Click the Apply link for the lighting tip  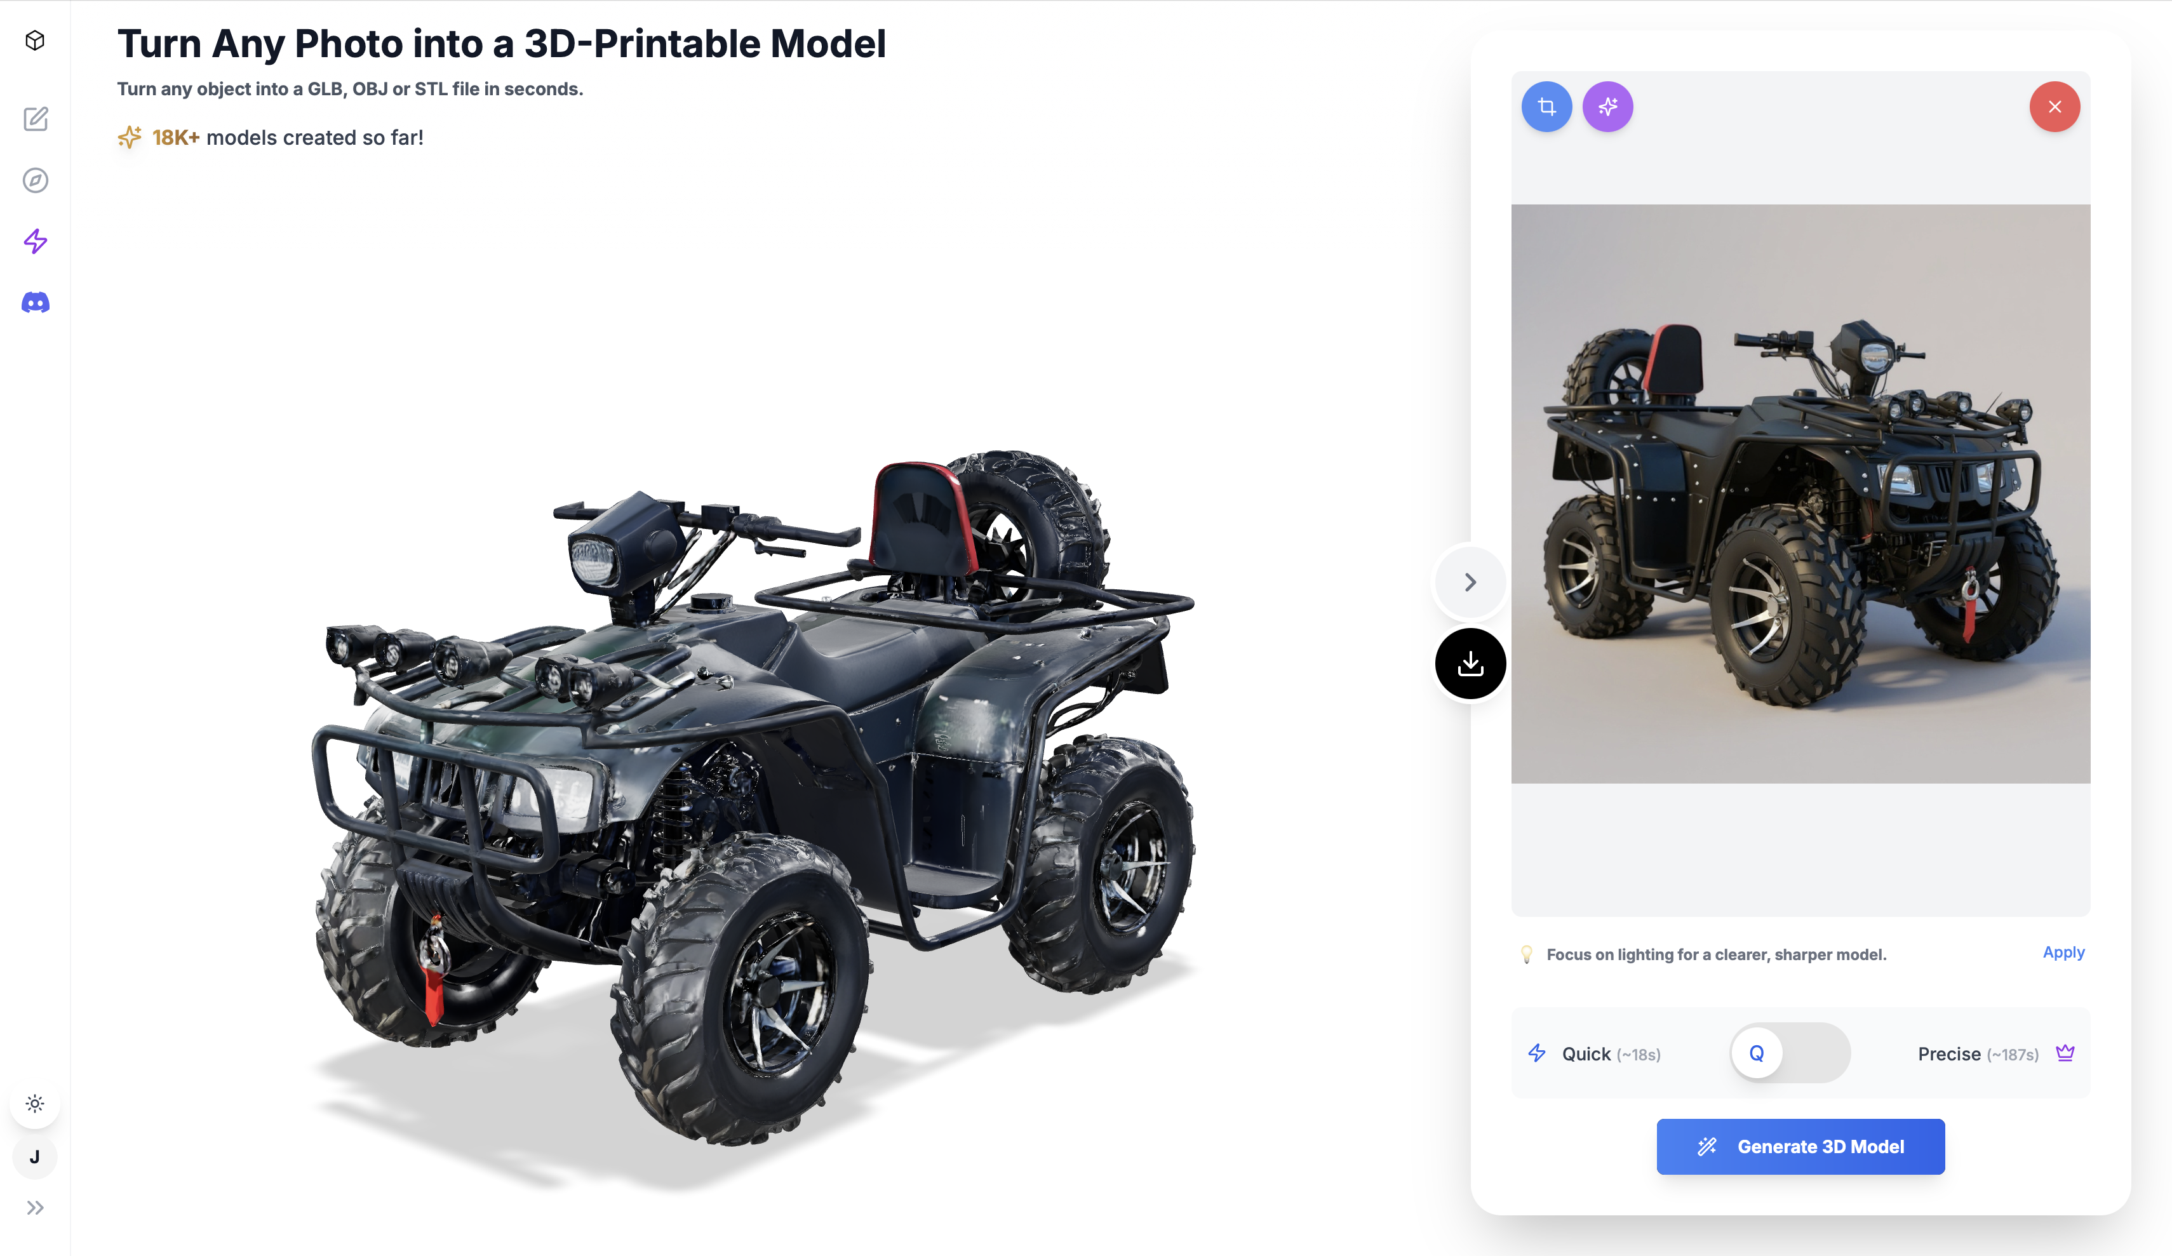point(2063,952)
